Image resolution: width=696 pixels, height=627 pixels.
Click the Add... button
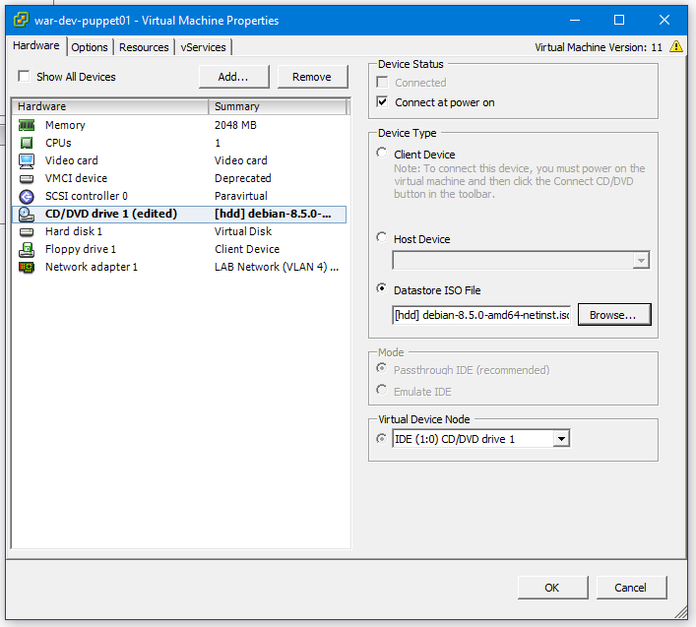click(234, 77)
